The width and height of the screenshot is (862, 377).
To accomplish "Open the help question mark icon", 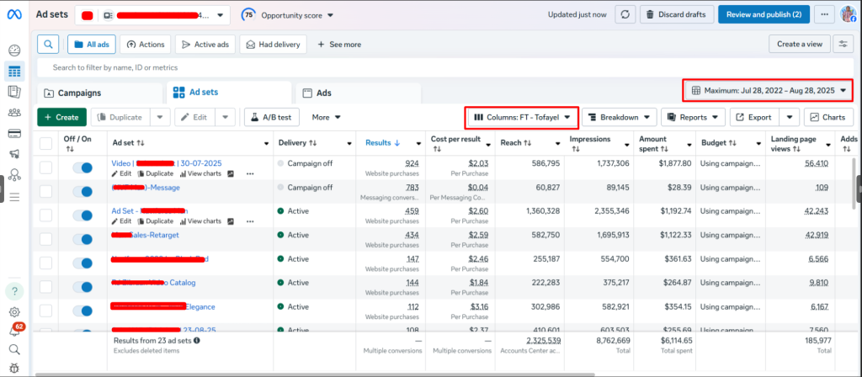I will tap(14, 291).
